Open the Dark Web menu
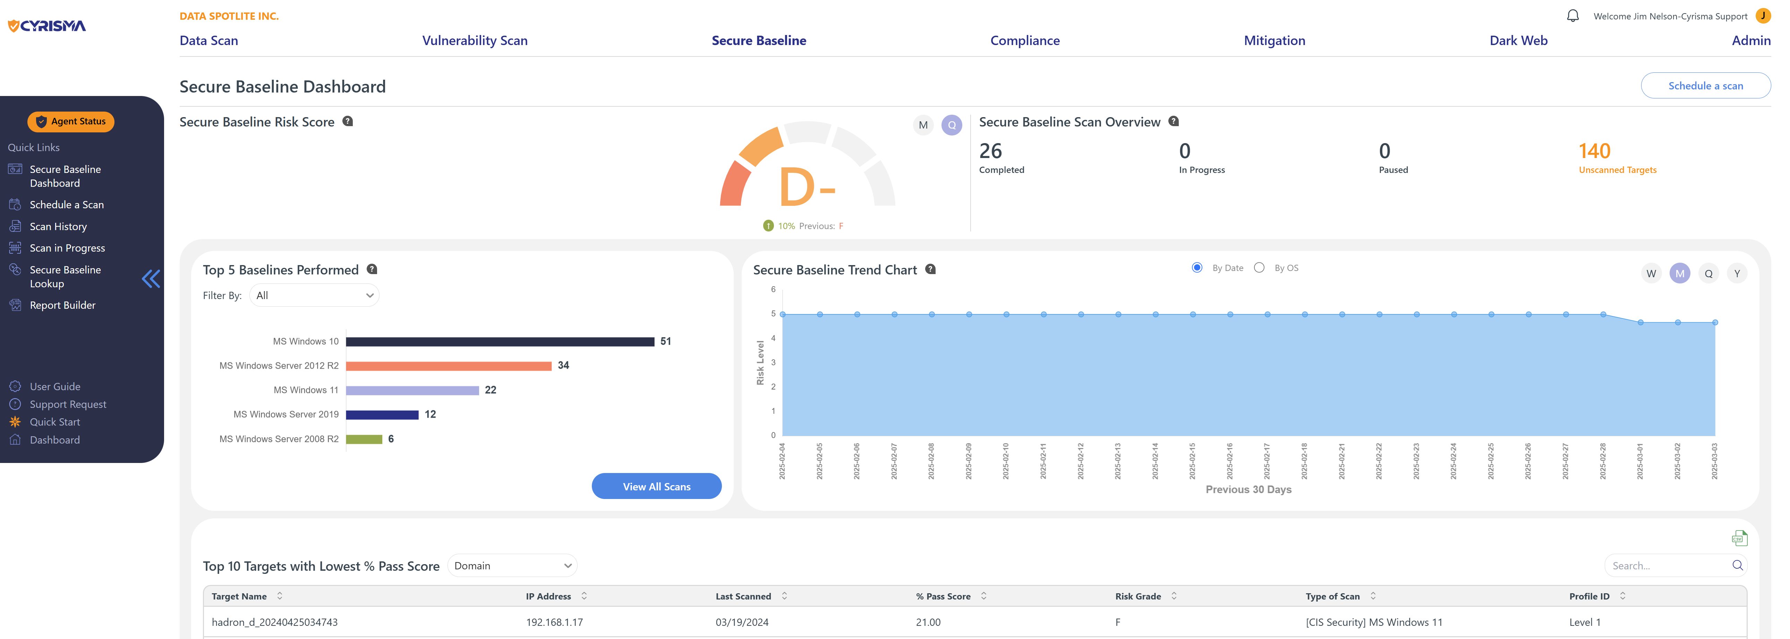 pos(1518,40)
